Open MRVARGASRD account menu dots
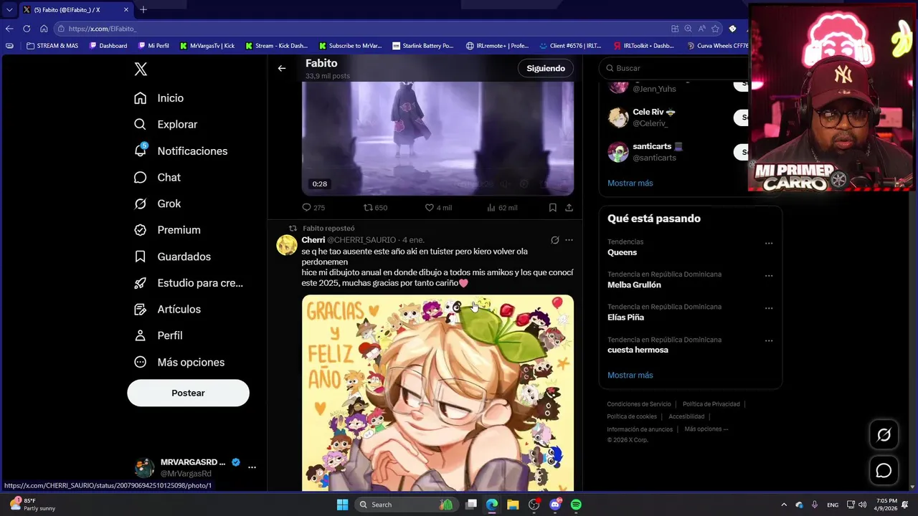918x516 pixels. pyautogui.click(x=252, y=467)
